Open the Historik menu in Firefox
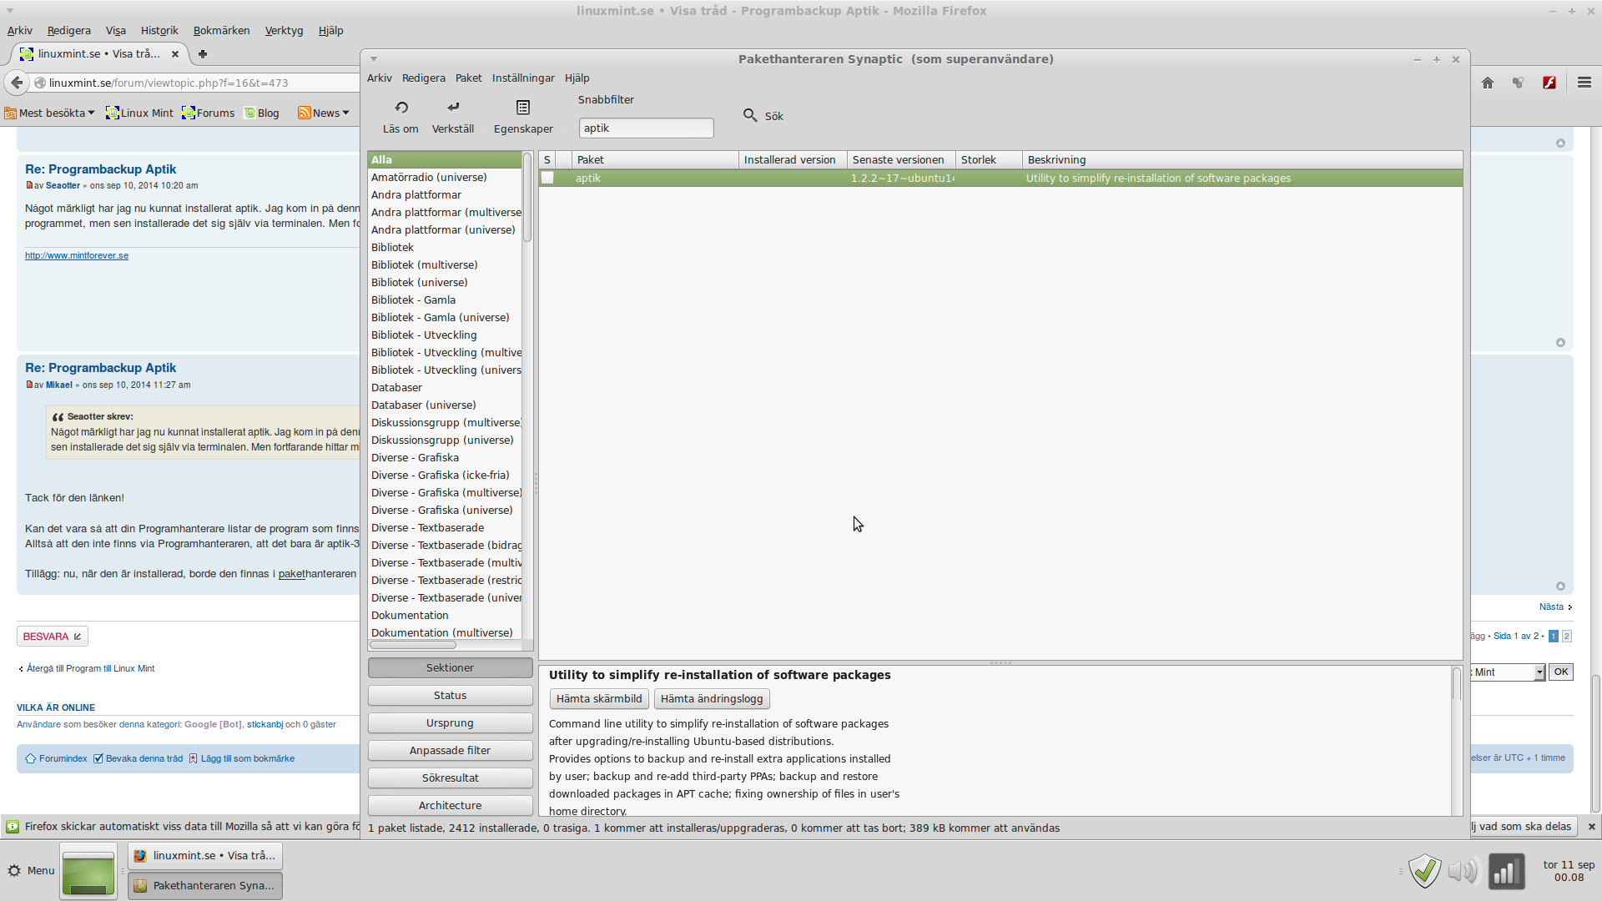 click(159, 31)
